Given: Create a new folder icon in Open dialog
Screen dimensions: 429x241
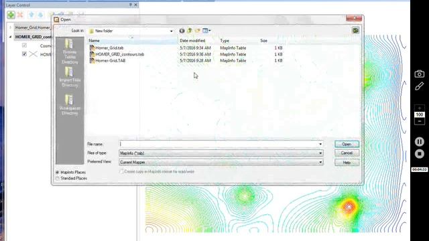Looking at the screenshot, I should tap(197, 31).
